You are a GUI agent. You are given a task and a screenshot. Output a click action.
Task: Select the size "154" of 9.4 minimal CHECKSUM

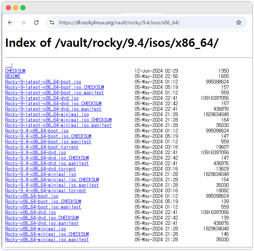coord(225,180)
